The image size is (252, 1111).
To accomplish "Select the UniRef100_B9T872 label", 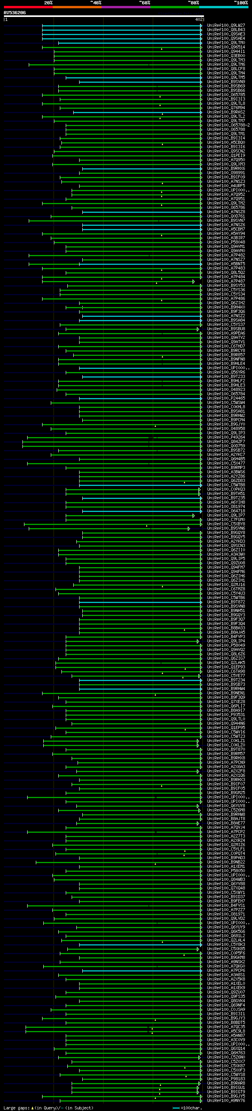I will point(226,602).
